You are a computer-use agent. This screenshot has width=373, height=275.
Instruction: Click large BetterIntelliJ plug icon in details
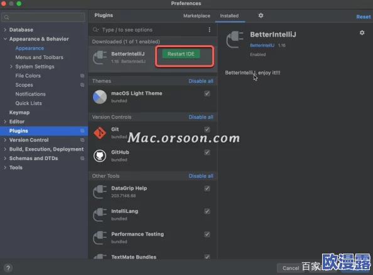coord(235,40)
